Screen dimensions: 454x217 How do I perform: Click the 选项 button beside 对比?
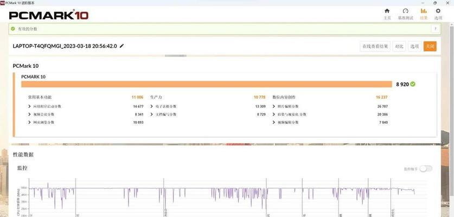[x=414, y=46]
